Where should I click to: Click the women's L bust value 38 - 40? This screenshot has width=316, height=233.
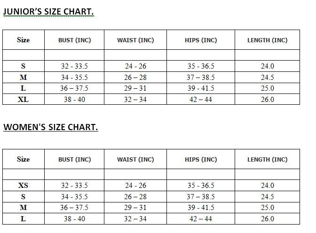pyautogui.click(x=74, y=219)
